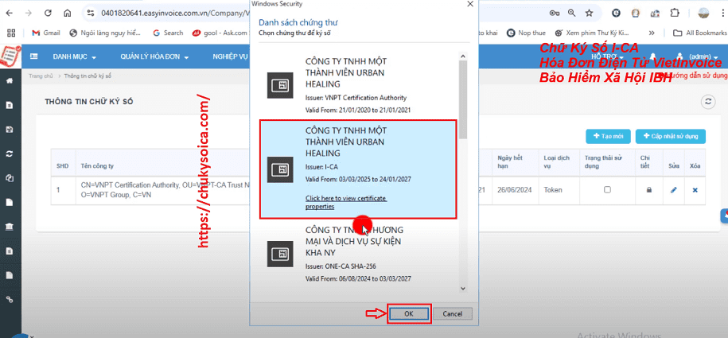Open the Google Search bookmark
The width and height of the screenshot is (728, 338).
coord(168,33)
